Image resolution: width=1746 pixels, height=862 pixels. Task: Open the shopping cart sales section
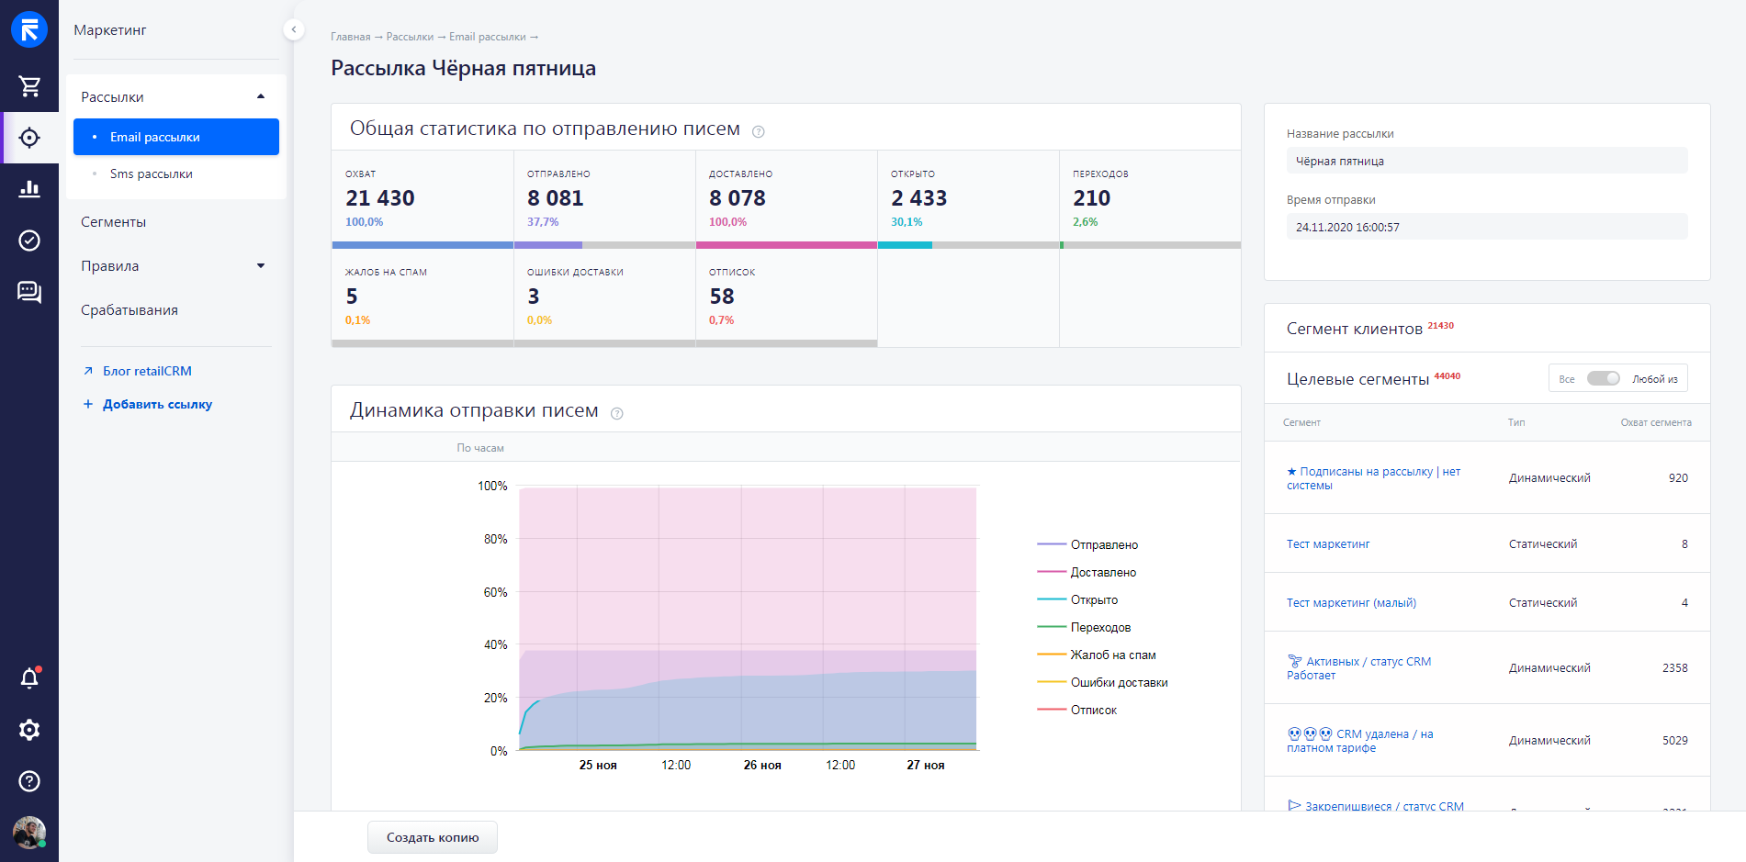pyautogui.click(x=29, y=86)
